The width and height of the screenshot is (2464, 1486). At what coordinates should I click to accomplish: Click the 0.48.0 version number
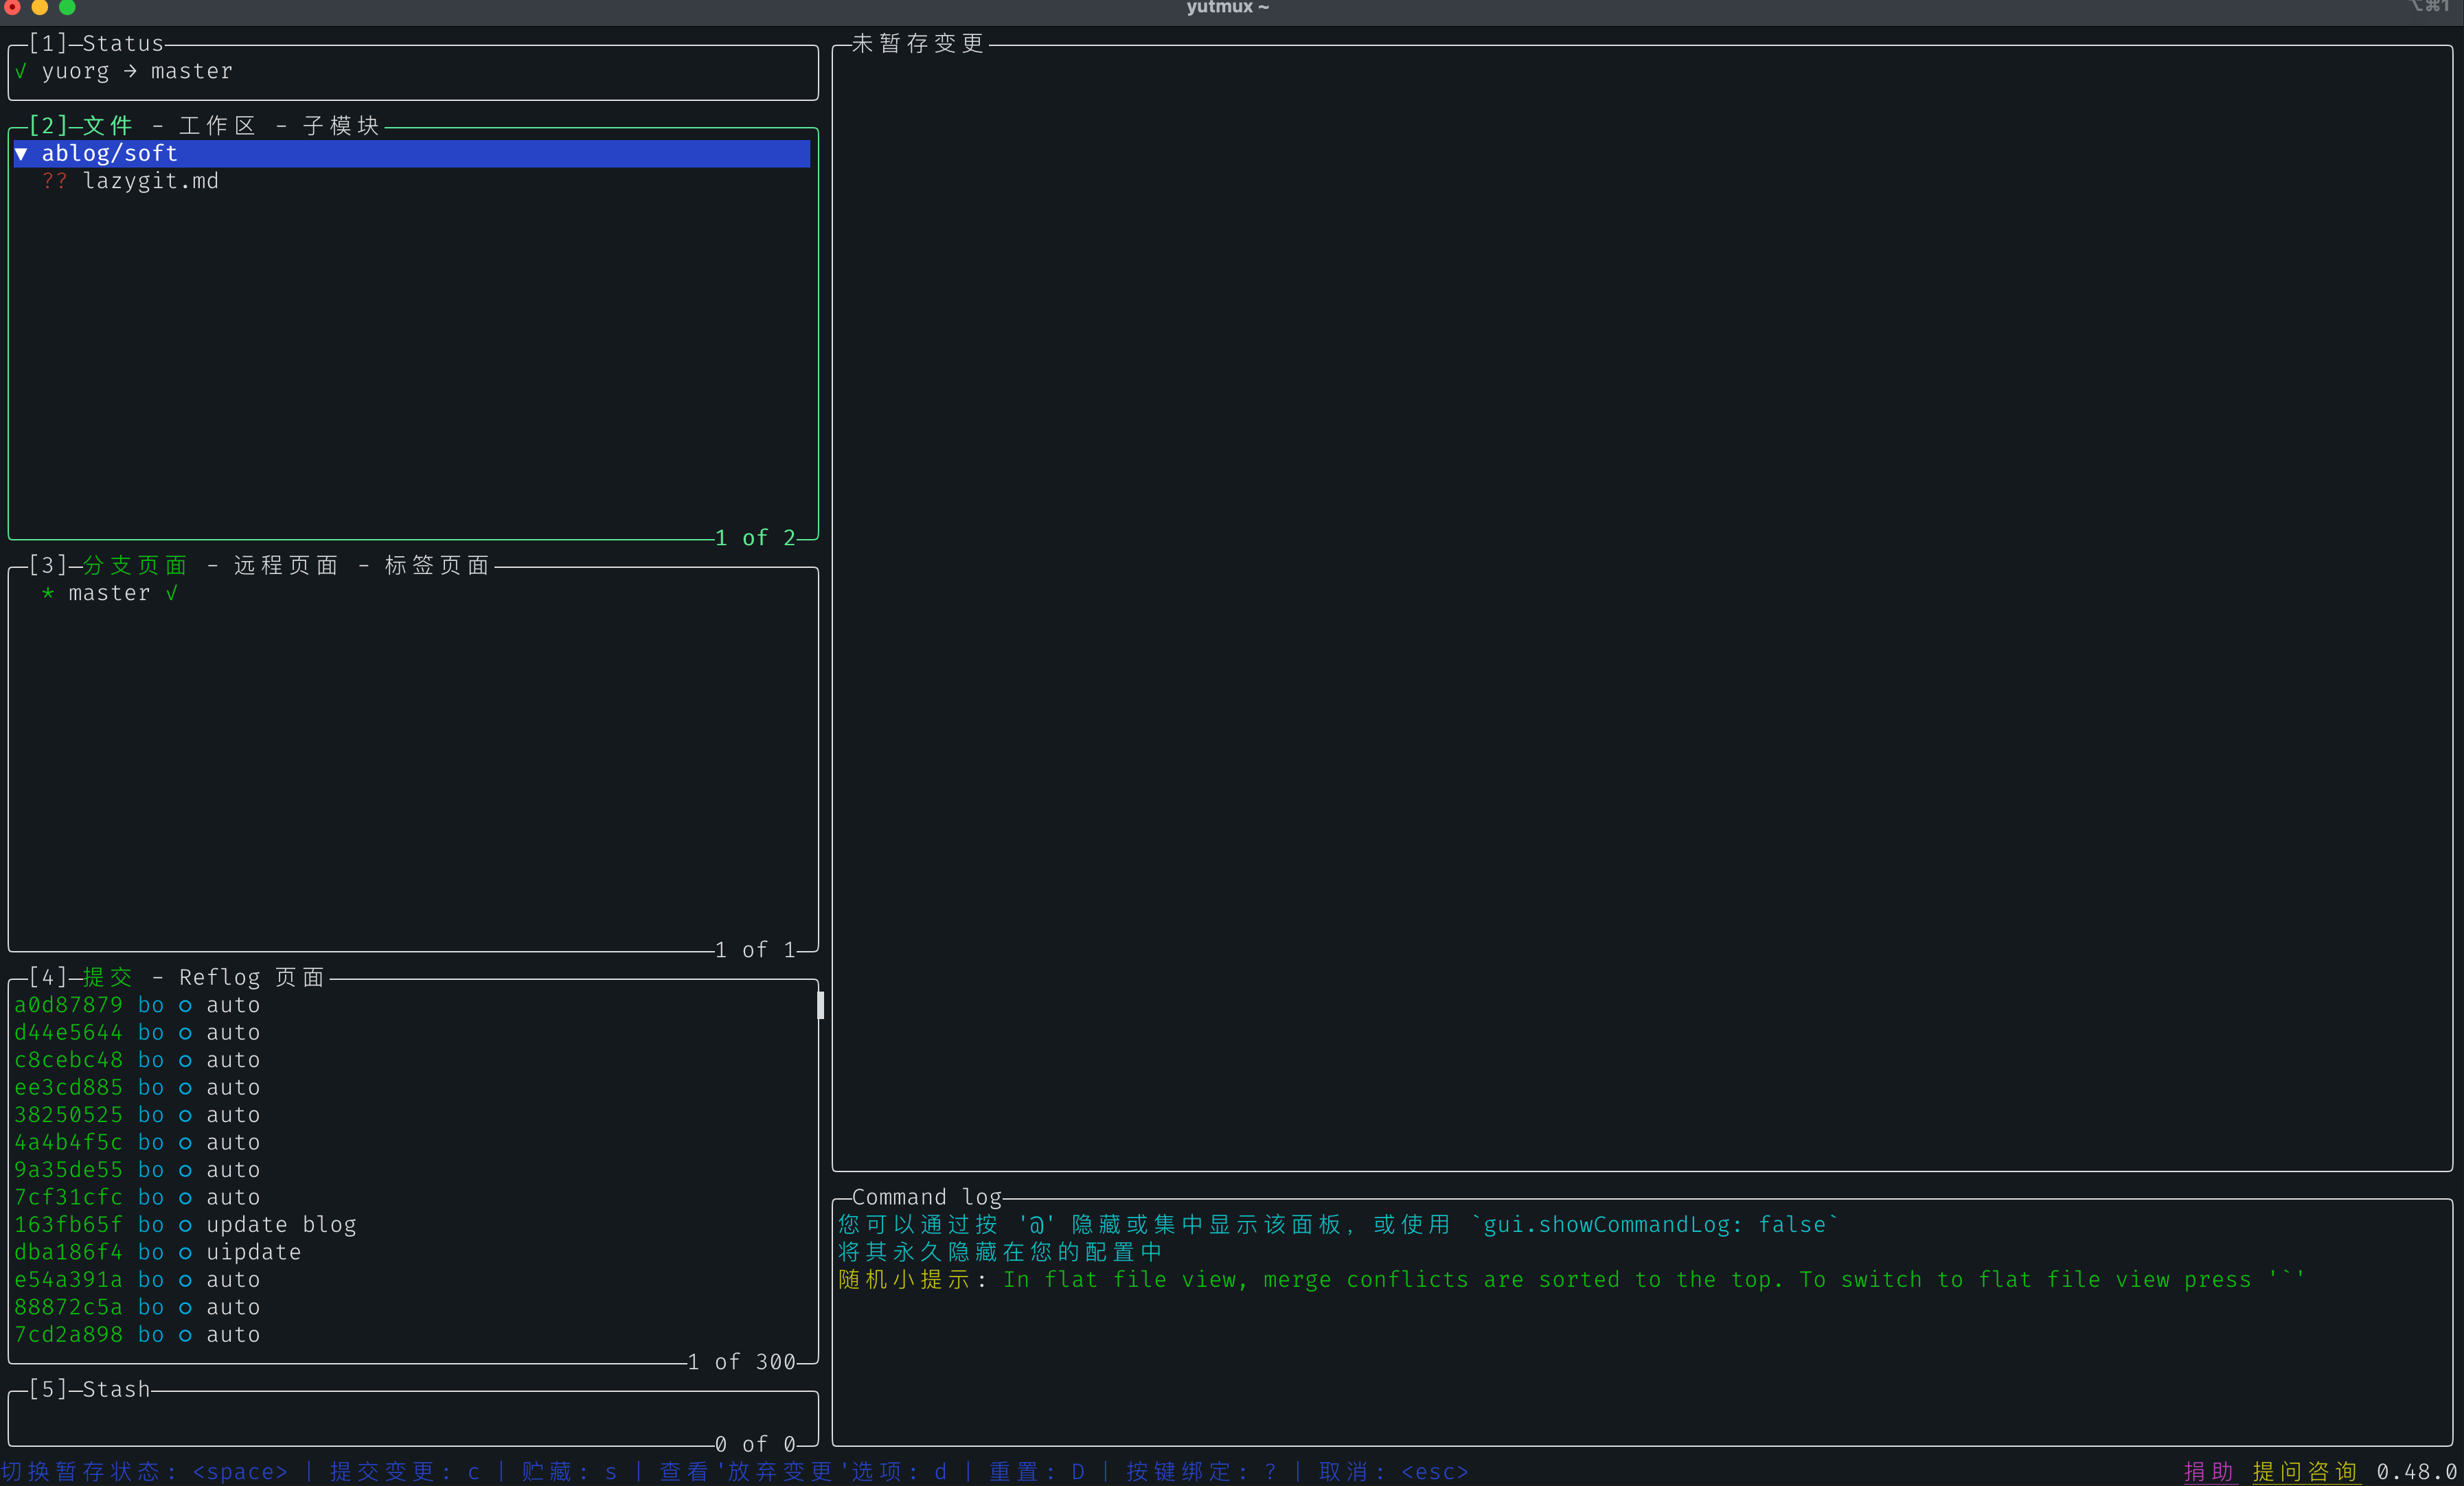pyautogui.click(x=2417, y=1472)
